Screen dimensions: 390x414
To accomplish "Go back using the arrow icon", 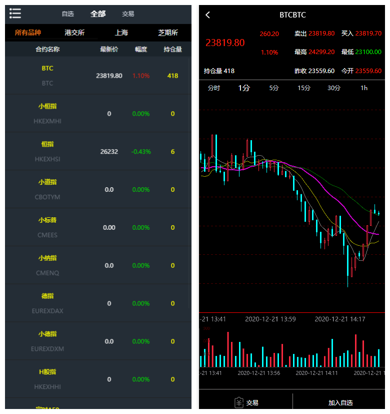I will 208,15.
